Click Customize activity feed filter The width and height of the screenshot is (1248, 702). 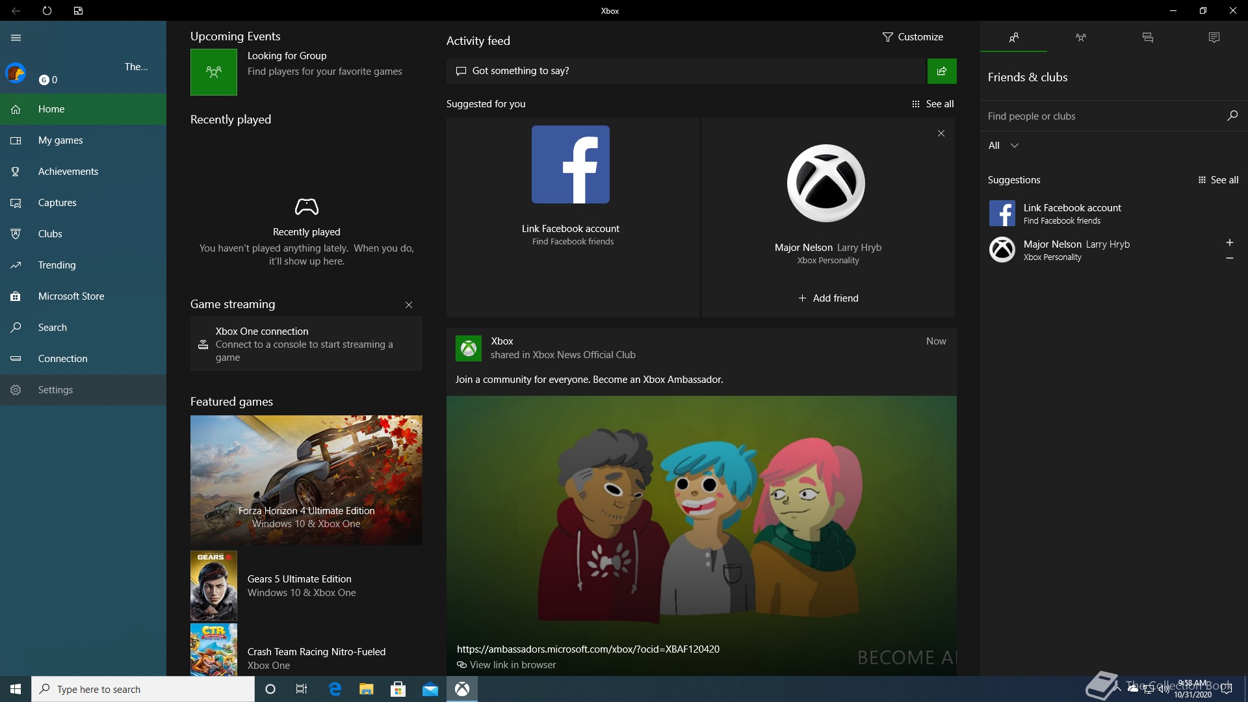click(x=913, y=37)
